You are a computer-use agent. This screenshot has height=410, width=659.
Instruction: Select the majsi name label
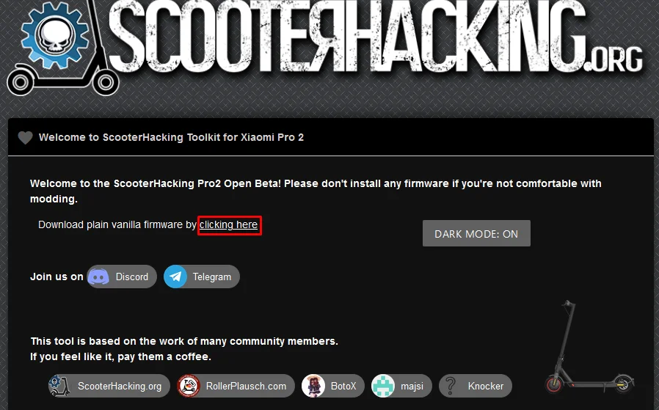pyautogui.click(x=412, y=387)
